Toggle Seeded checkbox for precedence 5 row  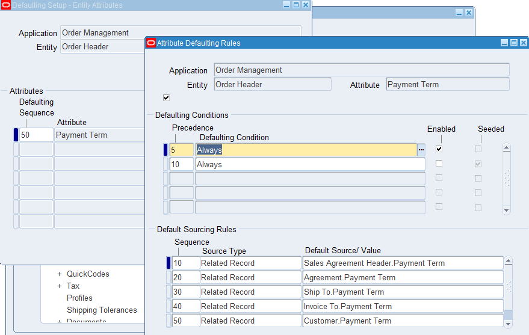[478, 149]
